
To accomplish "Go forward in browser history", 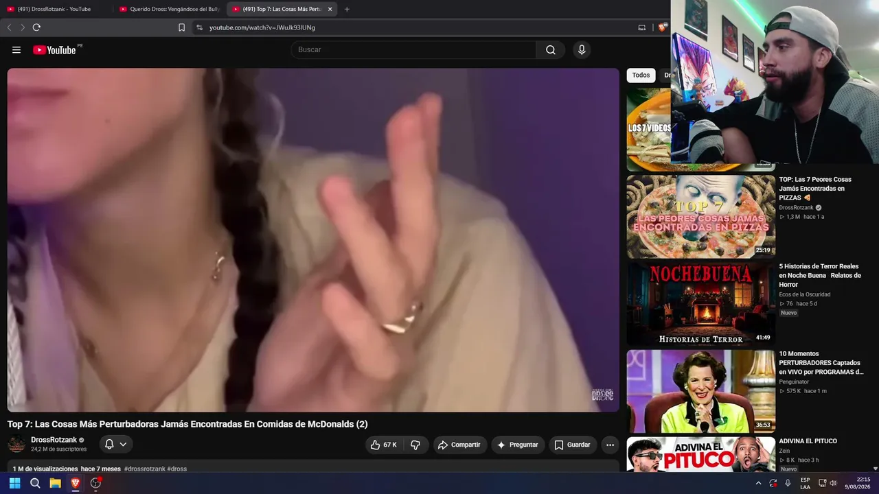I will (x=22, y=27).
